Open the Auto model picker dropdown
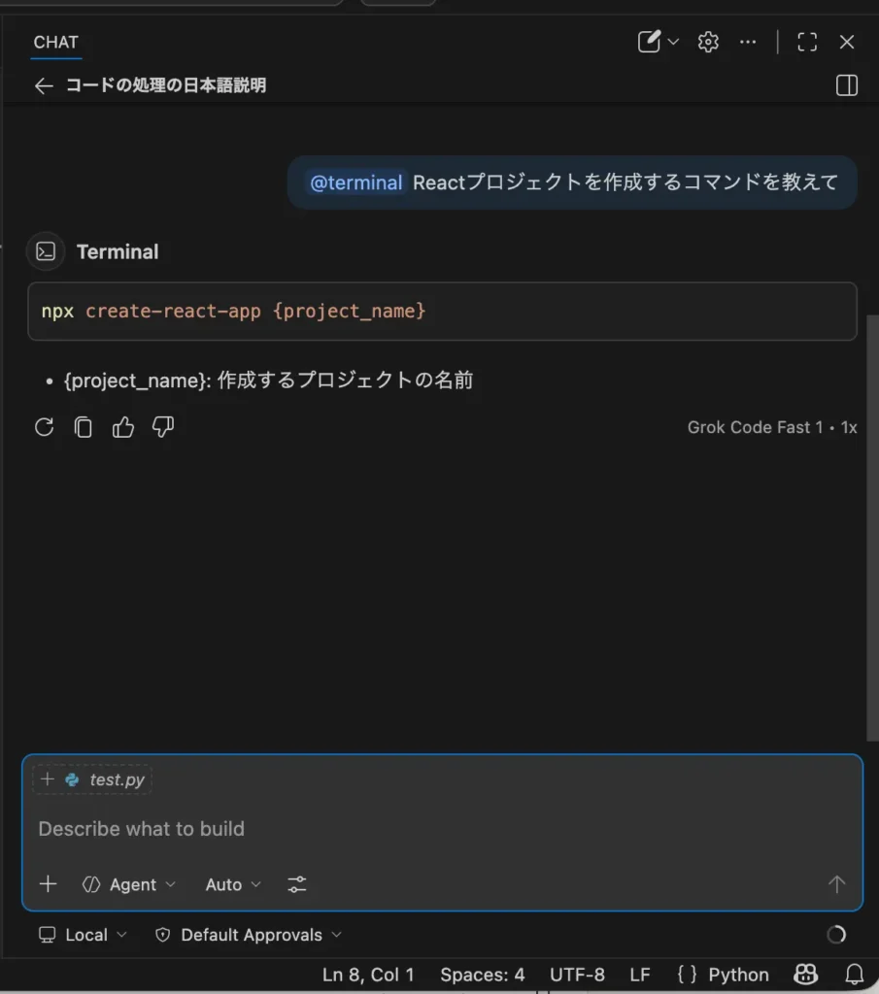Image resolution: width=879 pixels, height=994 pixels. point(233,884)
